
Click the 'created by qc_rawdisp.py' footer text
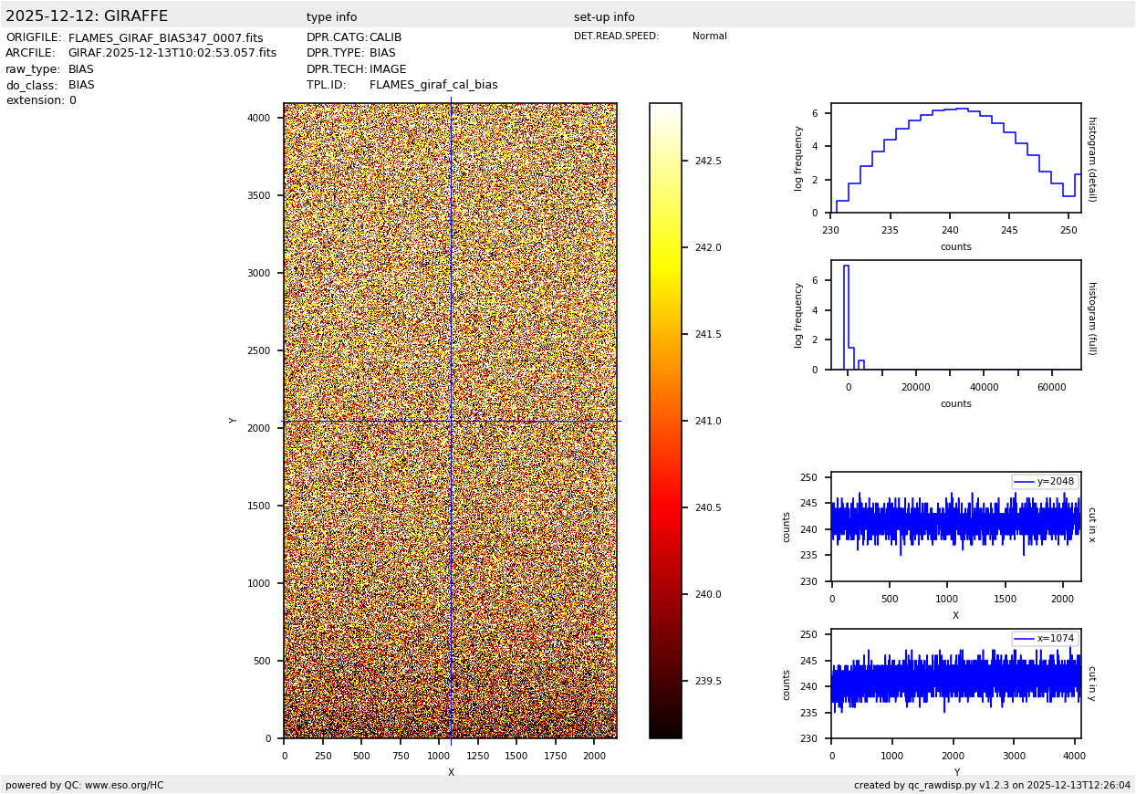coord(992,785)
